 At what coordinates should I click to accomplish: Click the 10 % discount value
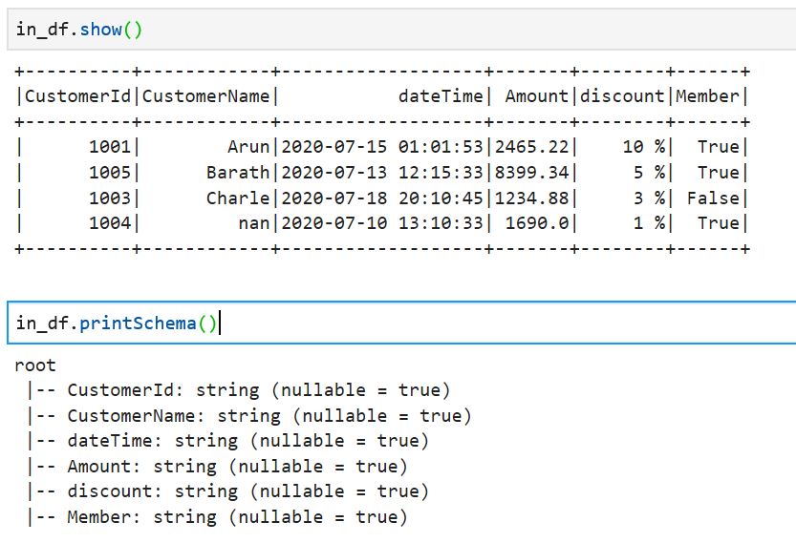[x=644, y=147]
